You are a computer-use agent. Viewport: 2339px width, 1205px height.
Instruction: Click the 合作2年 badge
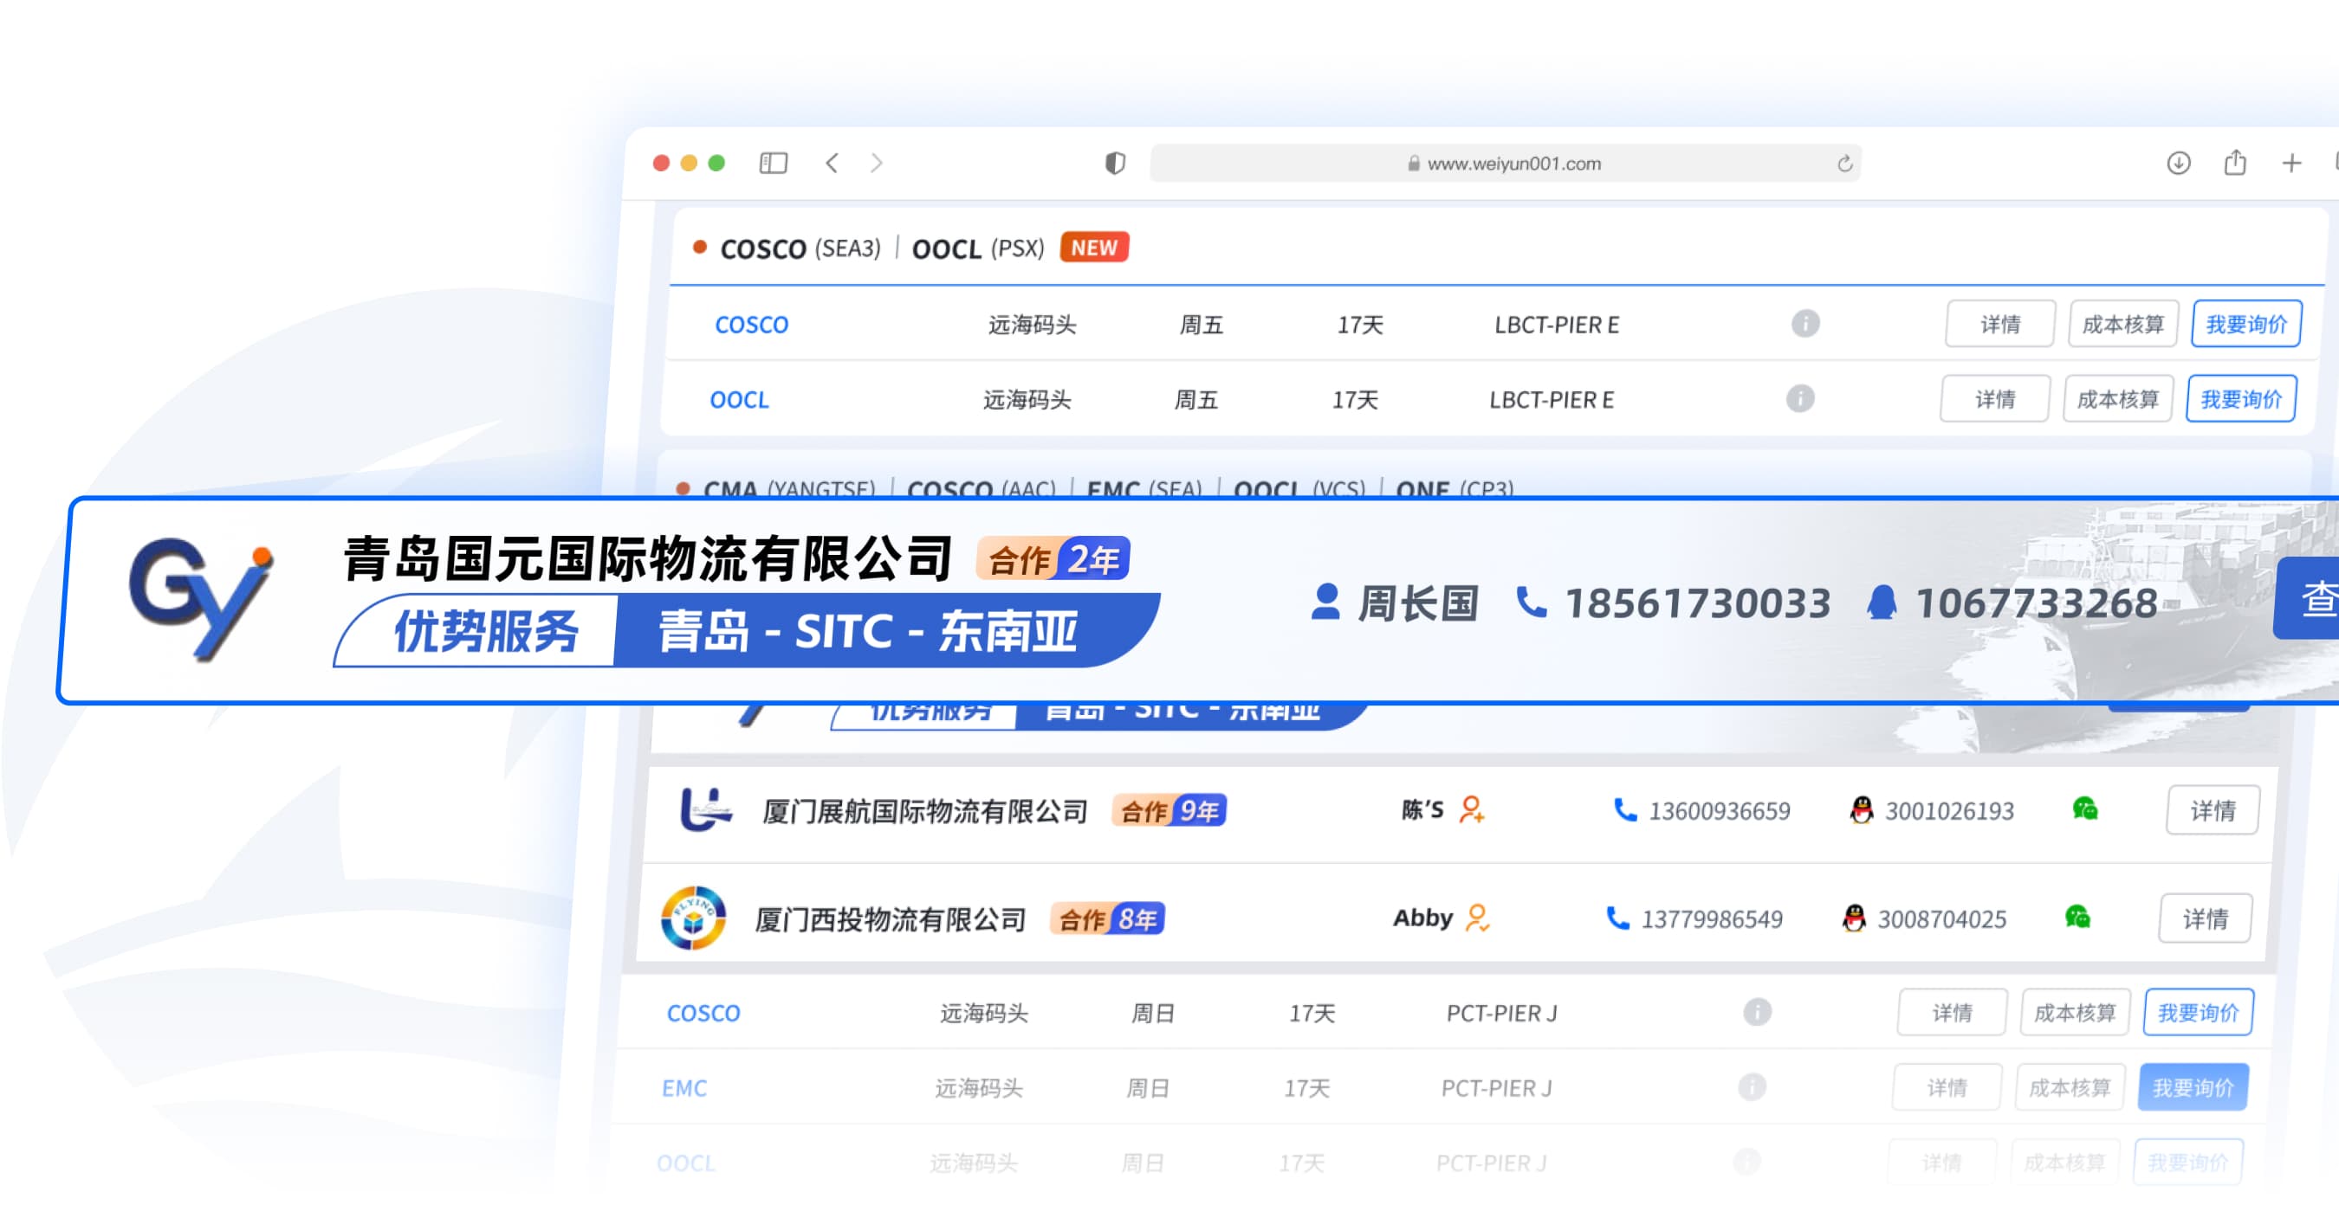pyautogui.click(x=1053, y=559)
